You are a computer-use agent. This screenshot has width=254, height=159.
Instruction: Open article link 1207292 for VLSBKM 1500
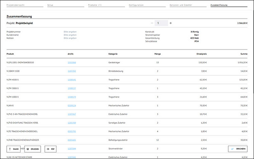point(72,71)
